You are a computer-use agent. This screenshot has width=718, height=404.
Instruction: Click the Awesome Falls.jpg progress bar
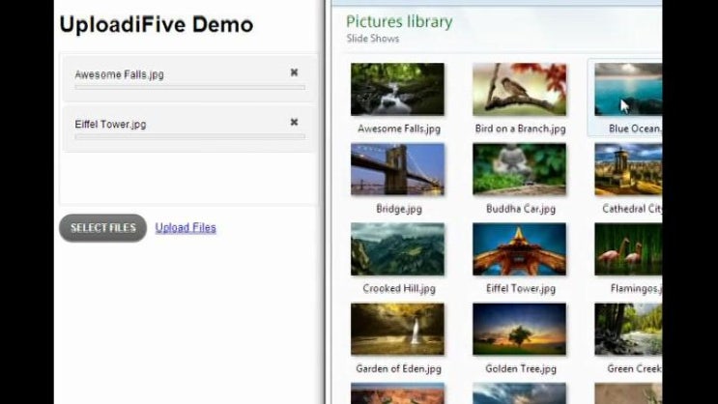coord(190,87)
